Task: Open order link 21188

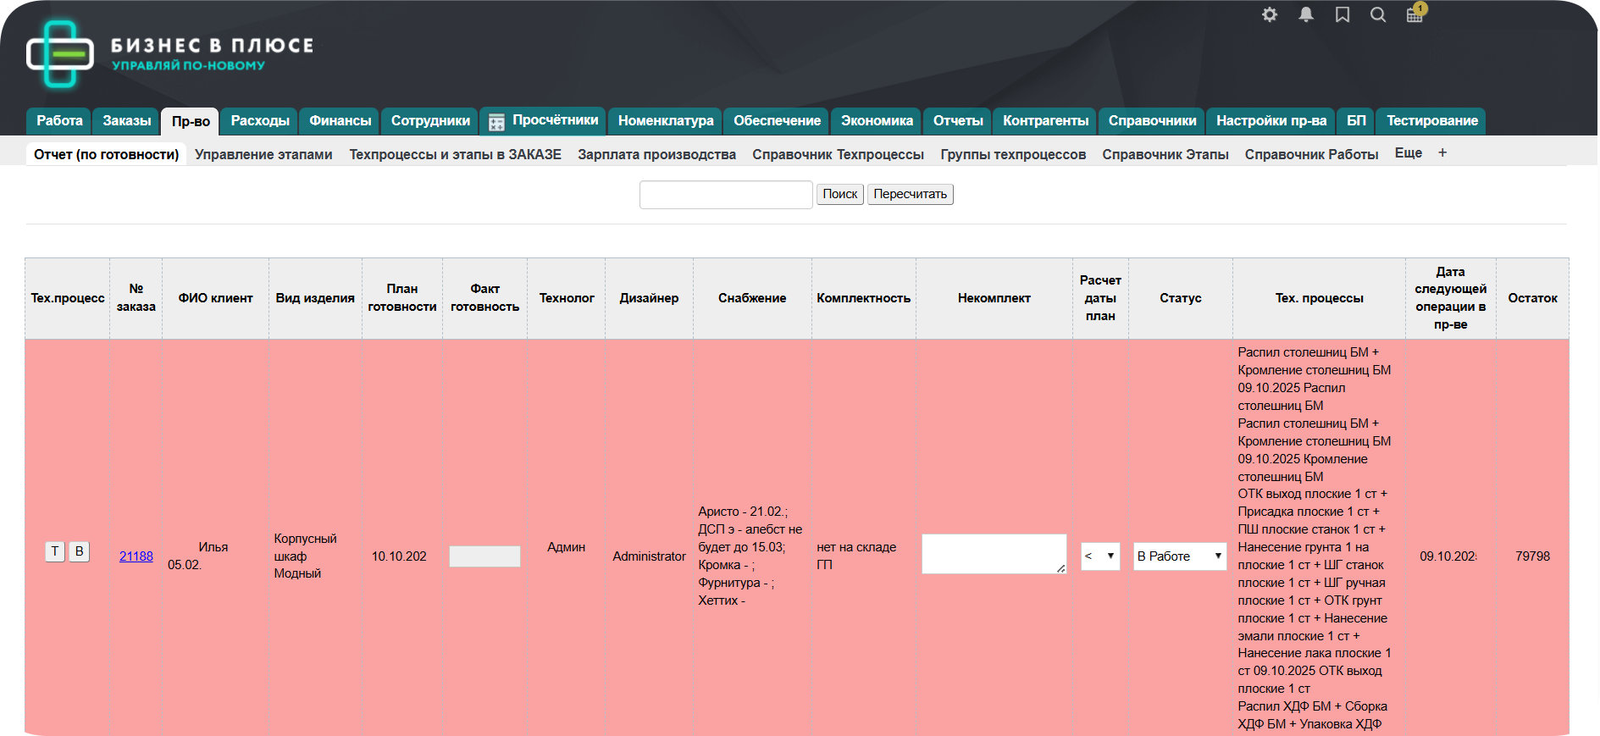Action: point(136,556)
